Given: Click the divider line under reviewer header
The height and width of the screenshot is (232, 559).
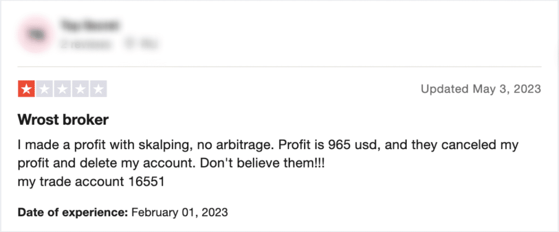Looking at the screenshot, I should [279, 66].
